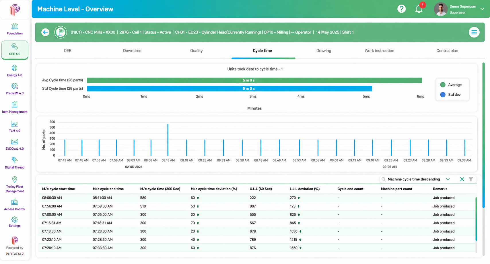
Task: Open the Drawing tab
Action: 324,51
